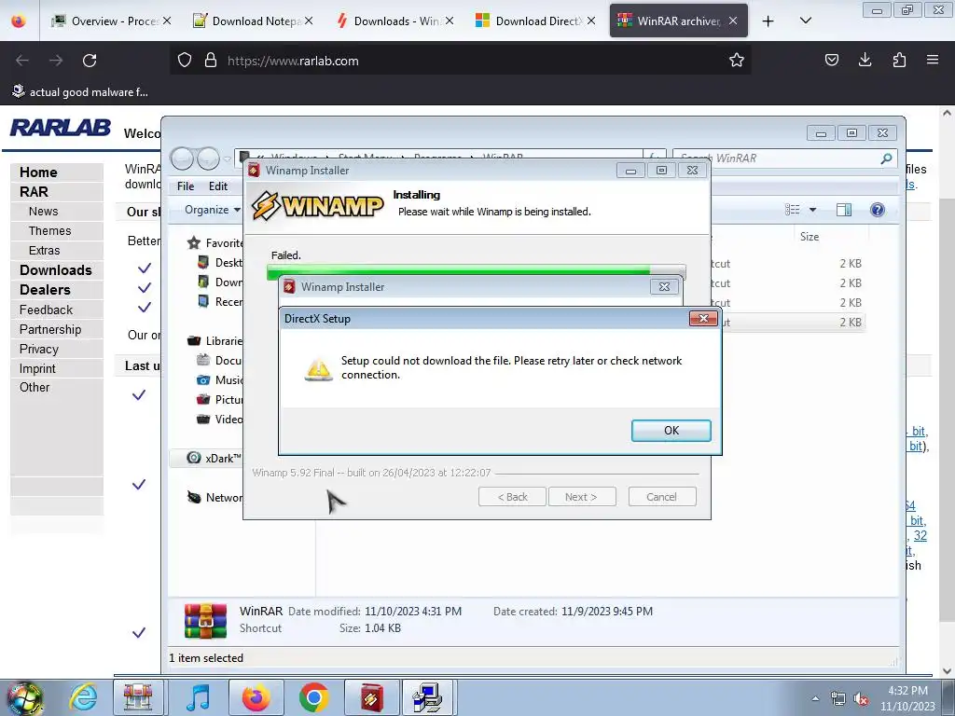Open the Firefox extensions icon
Viewport: 955px width, 716px height.
click(899, 60)
